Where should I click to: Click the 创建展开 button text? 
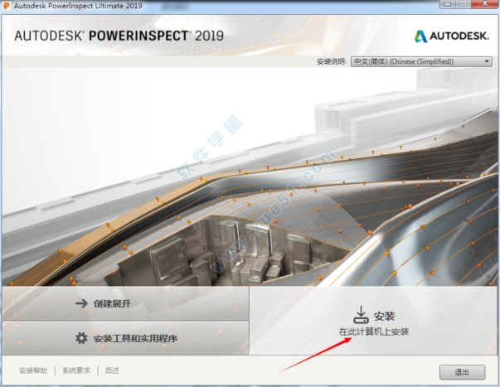112,303
